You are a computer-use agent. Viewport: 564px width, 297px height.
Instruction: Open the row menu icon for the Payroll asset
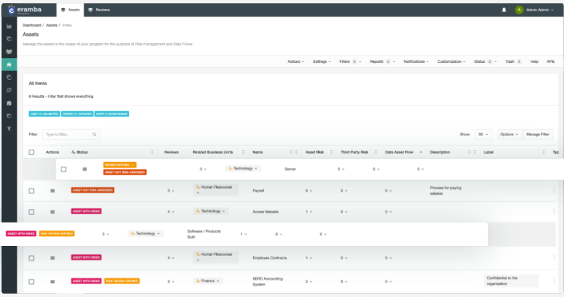53,191
